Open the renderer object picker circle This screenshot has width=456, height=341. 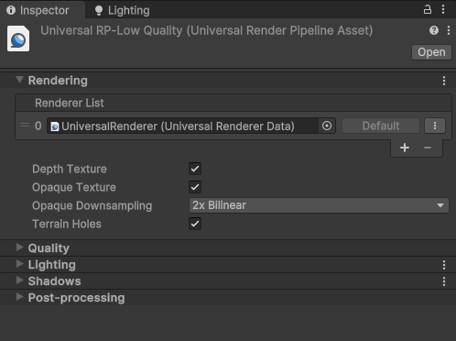click(327, 126)
